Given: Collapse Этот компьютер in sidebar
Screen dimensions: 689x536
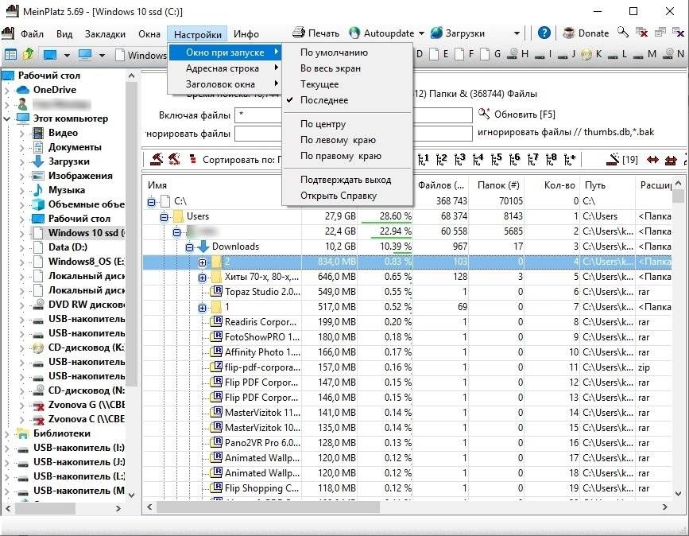Looking at the screenshot, I should point(7,118).
